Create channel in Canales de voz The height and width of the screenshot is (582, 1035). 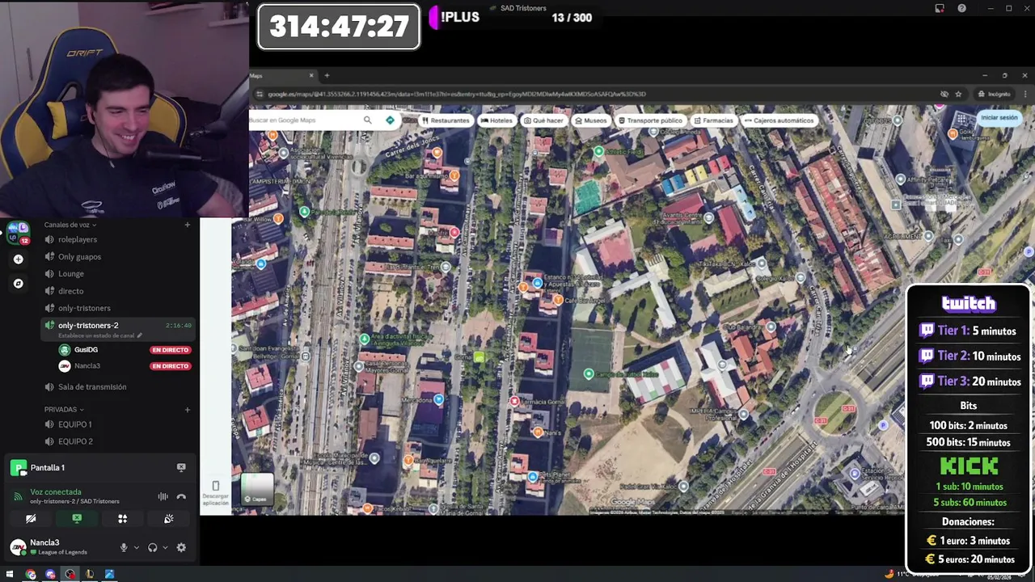[187, 225]
